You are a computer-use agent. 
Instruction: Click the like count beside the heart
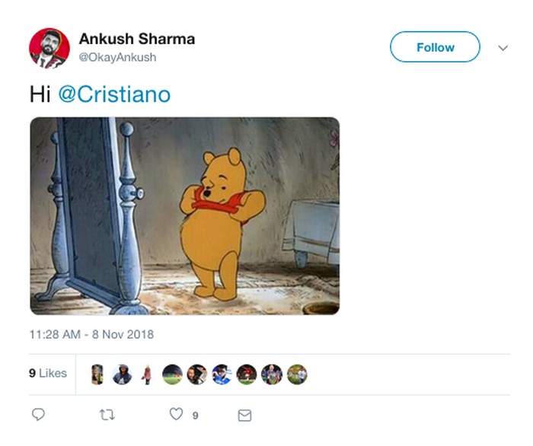tap(196, 416)
